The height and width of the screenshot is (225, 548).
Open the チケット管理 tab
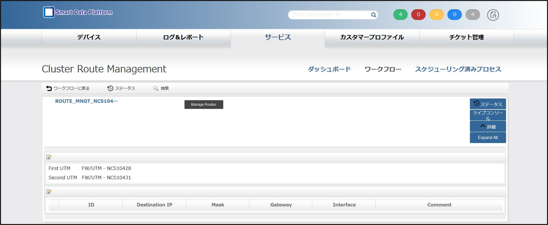pos(466,37)
